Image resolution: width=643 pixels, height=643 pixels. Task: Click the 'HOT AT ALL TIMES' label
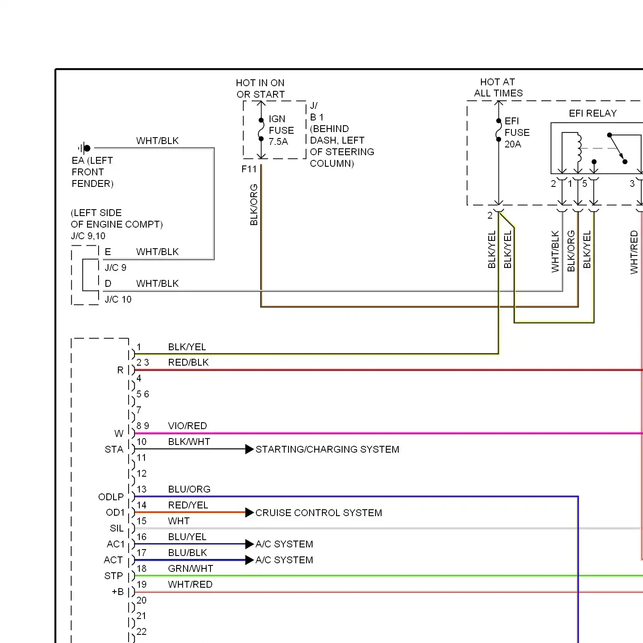[498, 87]
